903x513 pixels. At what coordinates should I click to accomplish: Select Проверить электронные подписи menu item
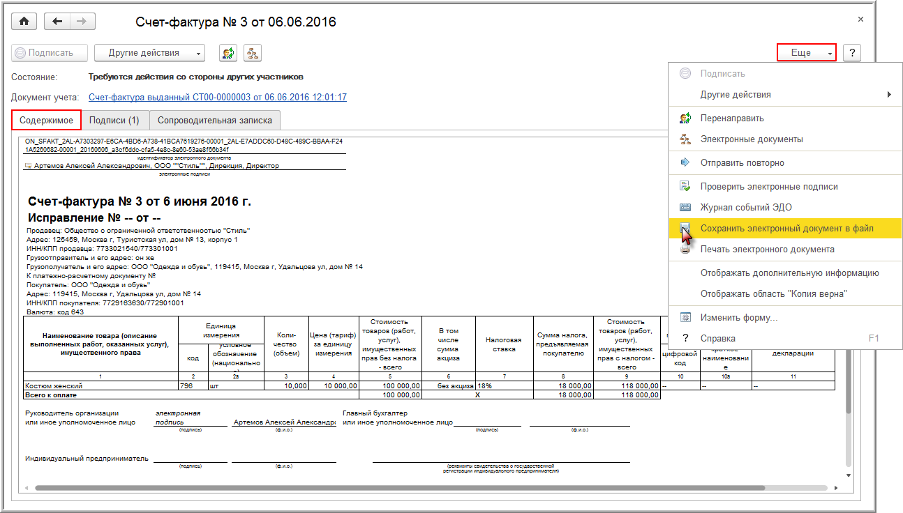tap(785, 187)
